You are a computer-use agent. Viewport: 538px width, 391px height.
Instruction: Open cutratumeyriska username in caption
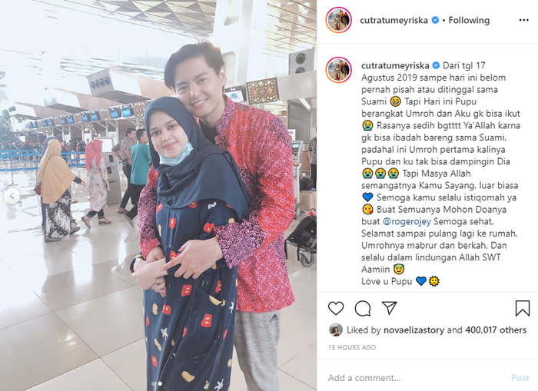pyautogui.click(x=395, y=65)
